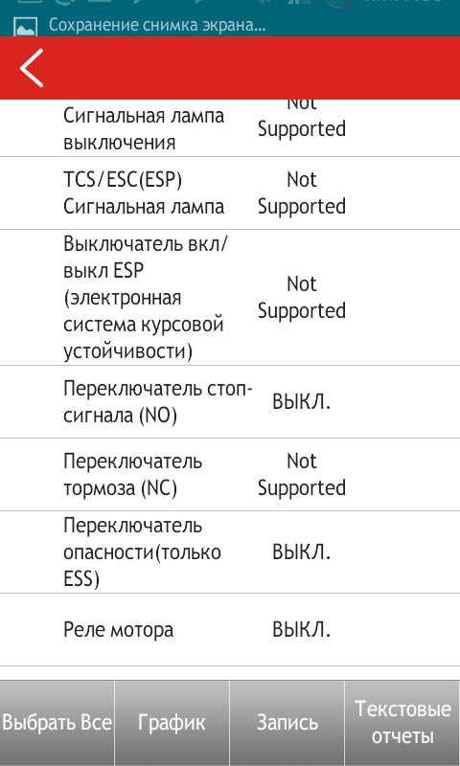
Task: Select the Выключатель вкл/выкл ESP row
Action: pos(230,297)
